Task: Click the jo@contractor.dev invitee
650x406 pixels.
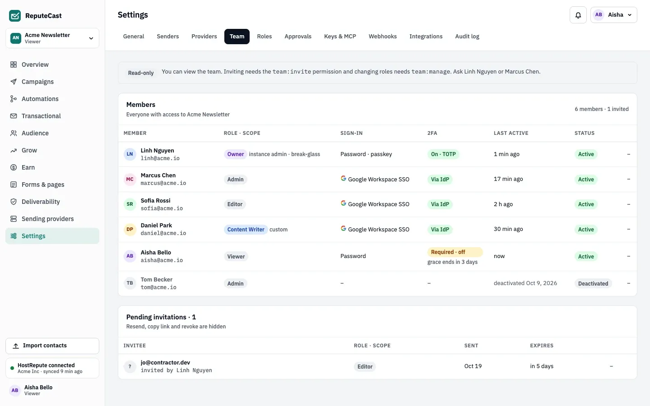Action: [x=165, y=363]
